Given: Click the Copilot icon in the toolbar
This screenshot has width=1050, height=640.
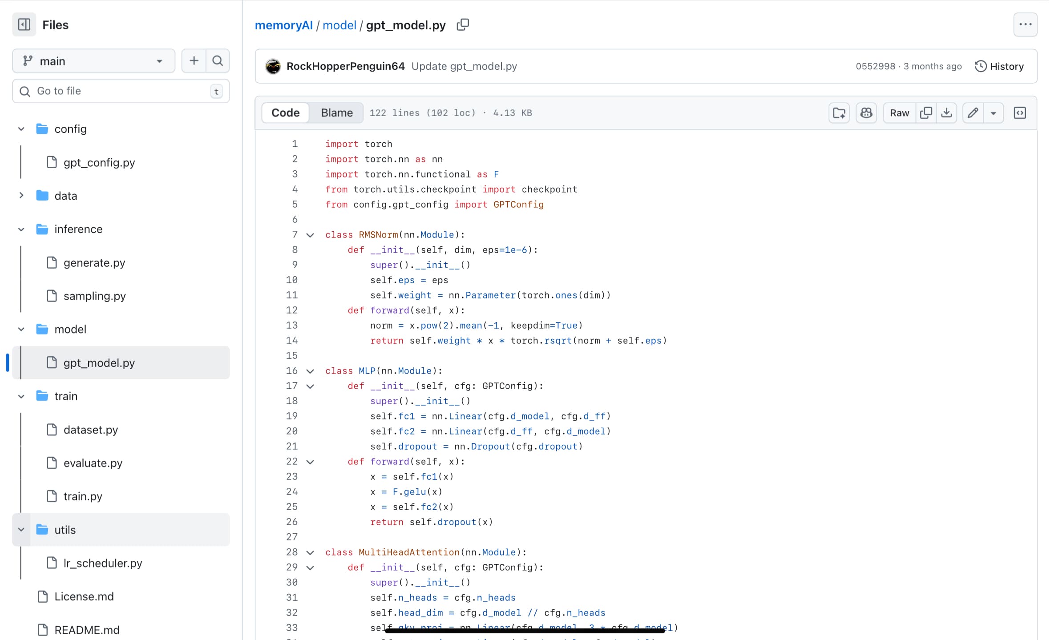Looking at the screenshot, I should coord(866,113).
